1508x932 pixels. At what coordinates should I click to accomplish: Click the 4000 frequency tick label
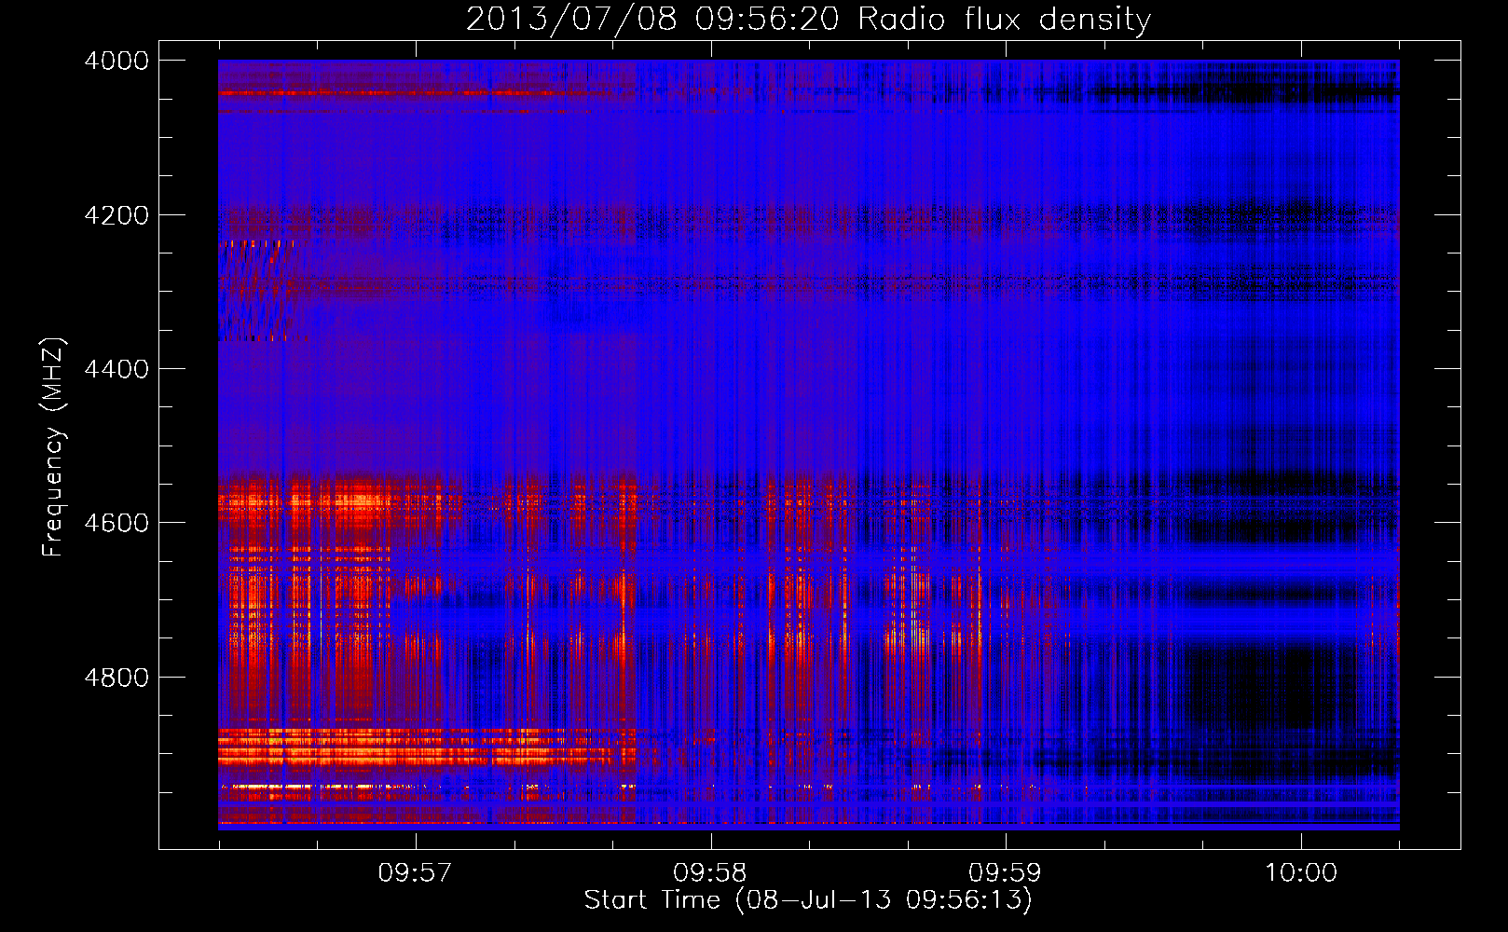click(x=117, y=61)
